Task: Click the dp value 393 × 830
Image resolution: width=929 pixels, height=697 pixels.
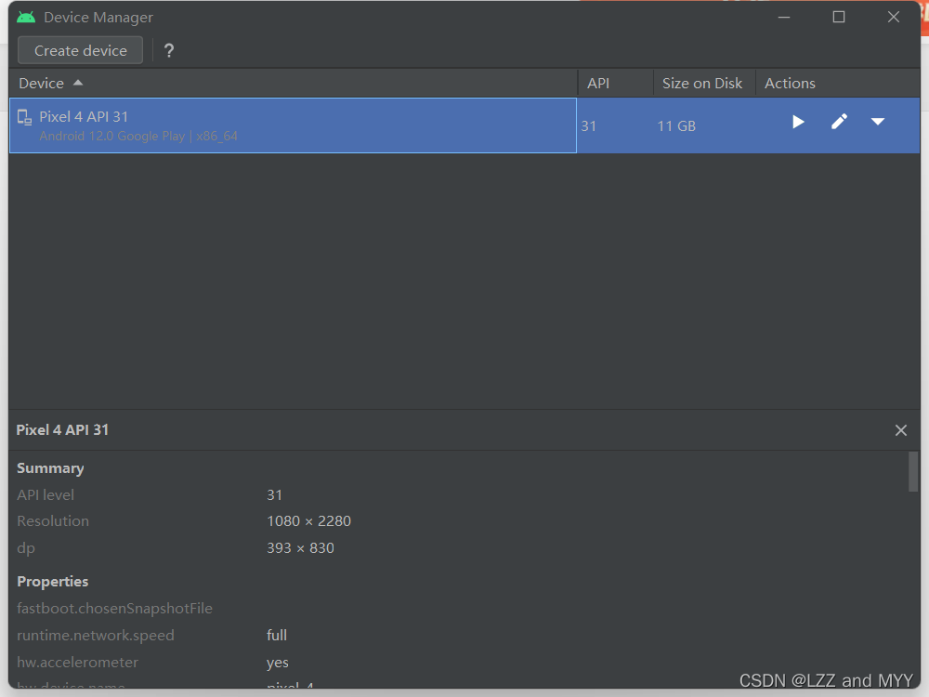Action: (300, 548)
